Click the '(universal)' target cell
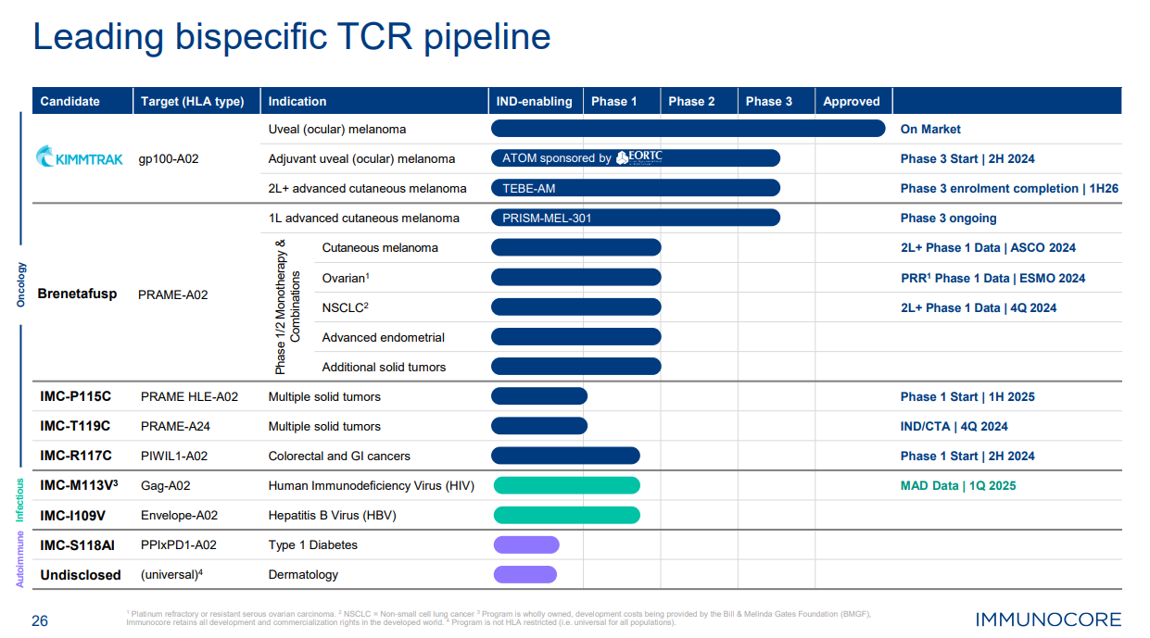Screen dimensions: 1150x638 171,574
